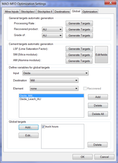Toggle the Recovered checkbox
118x163 pixels.
click(x=85, y=88)
